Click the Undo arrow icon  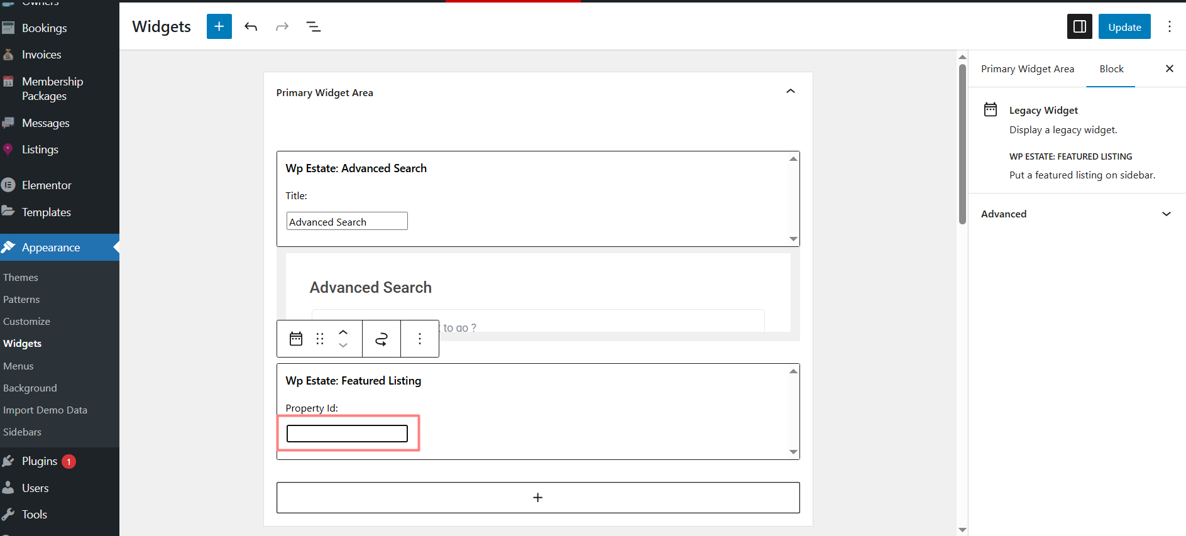[251, 26]
